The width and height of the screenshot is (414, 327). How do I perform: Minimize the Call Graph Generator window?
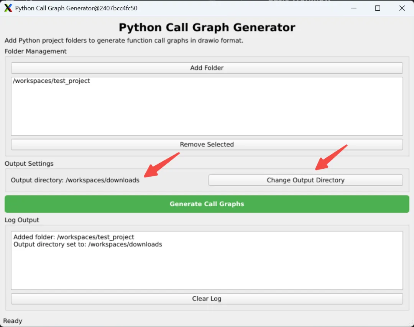pos(353,8)
